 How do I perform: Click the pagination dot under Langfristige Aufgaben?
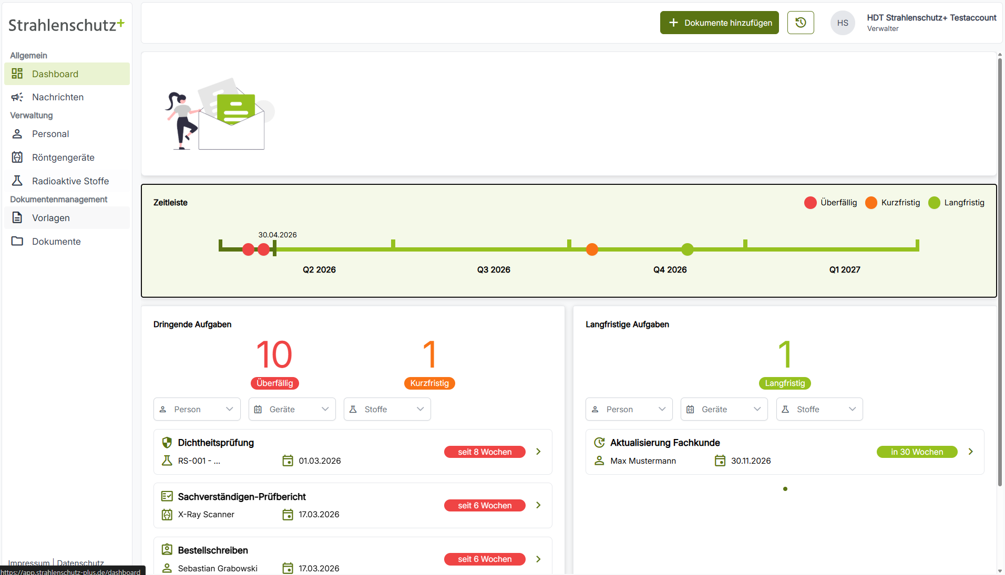(x=785, y=489)
